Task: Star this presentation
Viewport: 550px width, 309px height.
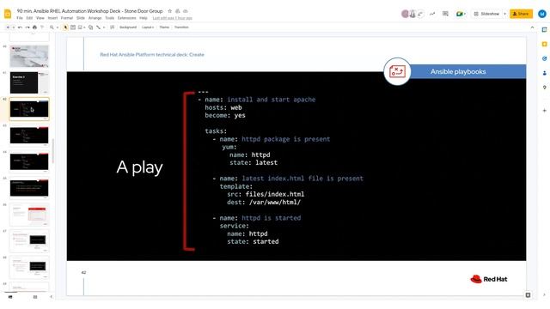Action: [170, 11]
